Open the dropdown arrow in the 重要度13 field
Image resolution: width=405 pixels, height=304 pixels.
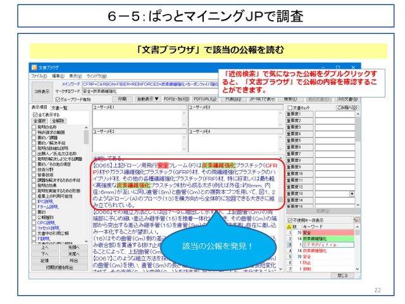click(x=352, y=194)
